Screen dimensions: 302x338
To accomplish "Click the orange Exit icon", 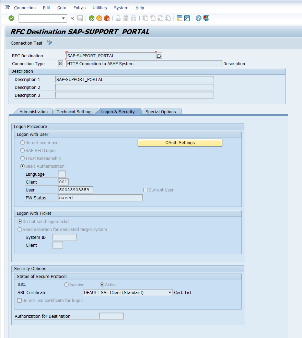I will [99, 18].
